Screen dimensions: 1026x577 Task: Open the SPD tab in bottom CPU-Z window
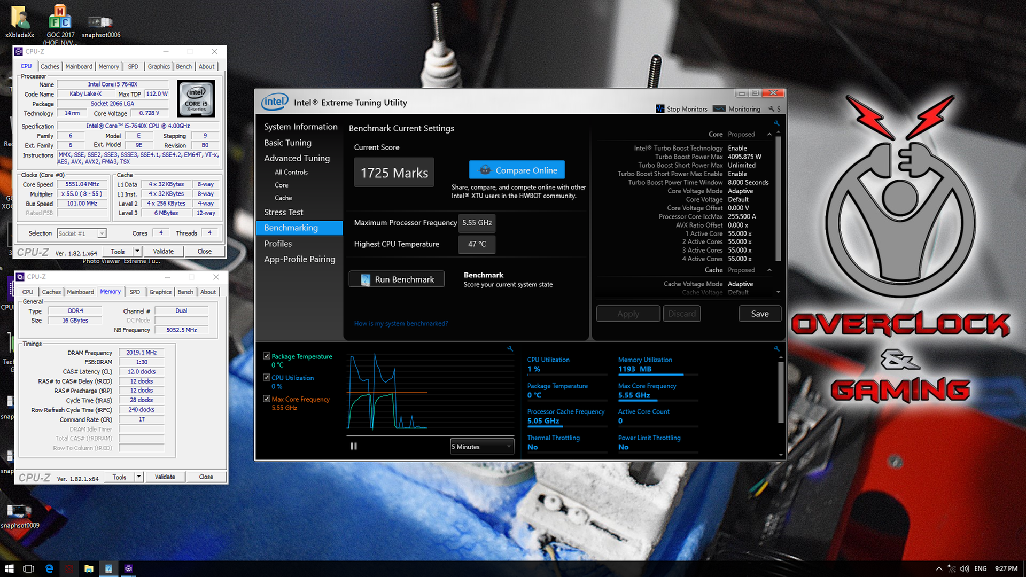[135, 292]
